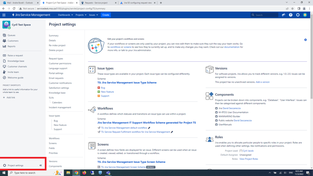Image resolution: width=313 pixels, height=176 pixels.
Task: Open Customer permissions settings
Action: [60, 64]
